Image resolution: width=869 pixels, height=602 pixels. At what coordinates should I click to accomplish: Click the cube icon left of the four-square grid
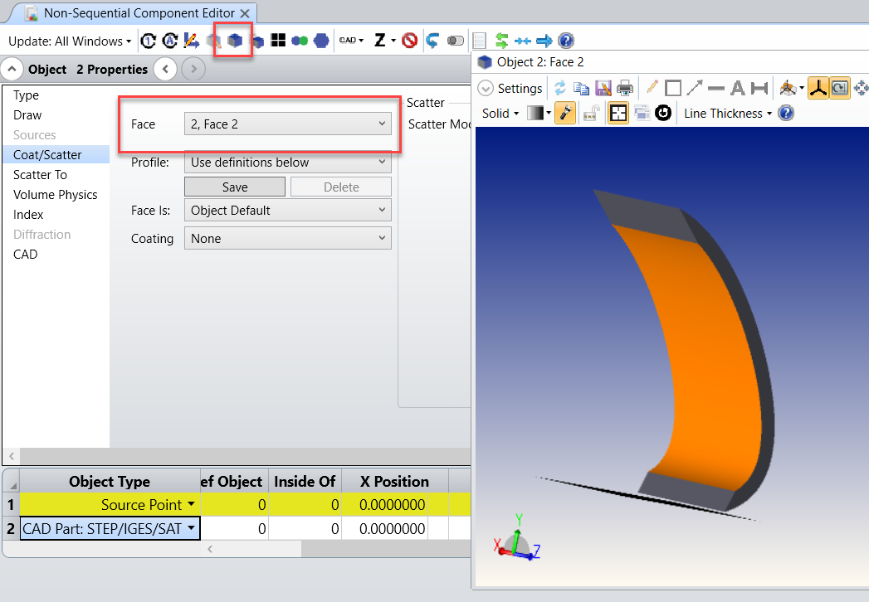(257, 41)
